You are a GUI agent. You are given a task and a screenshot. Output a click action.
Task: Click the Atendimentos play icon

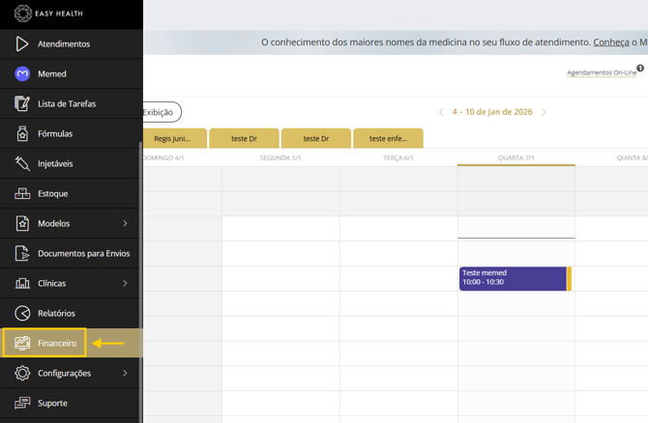click(x=22, y=43)
